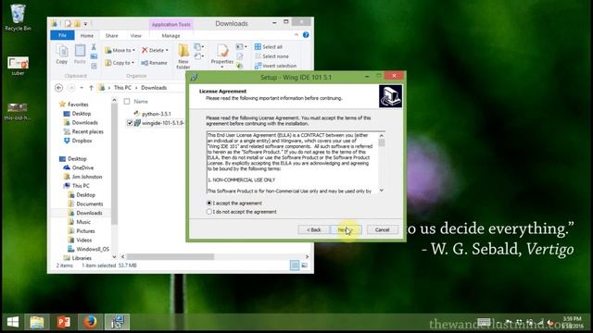Open the quick access toolbar customize dropdown
This screenshot has height=333, width=593.
(86, 24)
